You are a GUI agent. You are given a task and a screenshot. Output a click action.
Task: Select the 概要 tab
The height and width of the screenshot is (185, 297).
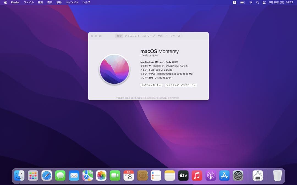point(119,36)
